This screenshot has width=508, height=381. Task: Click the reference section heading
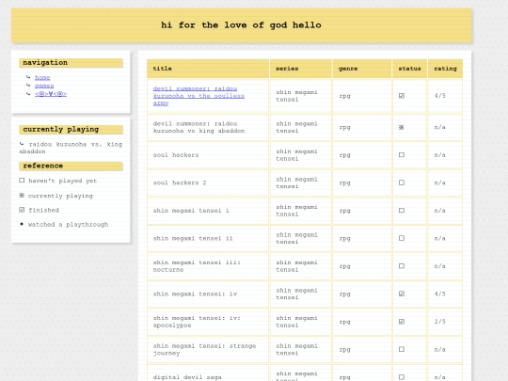(71, 167)
